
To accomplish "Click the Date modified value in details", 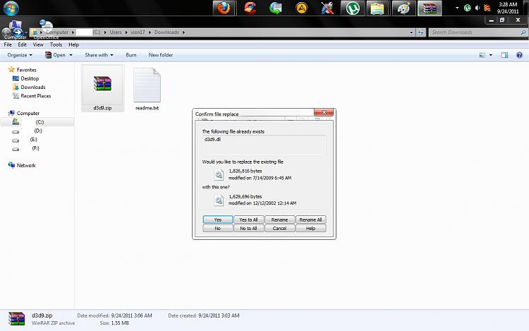I will point(131,315).
